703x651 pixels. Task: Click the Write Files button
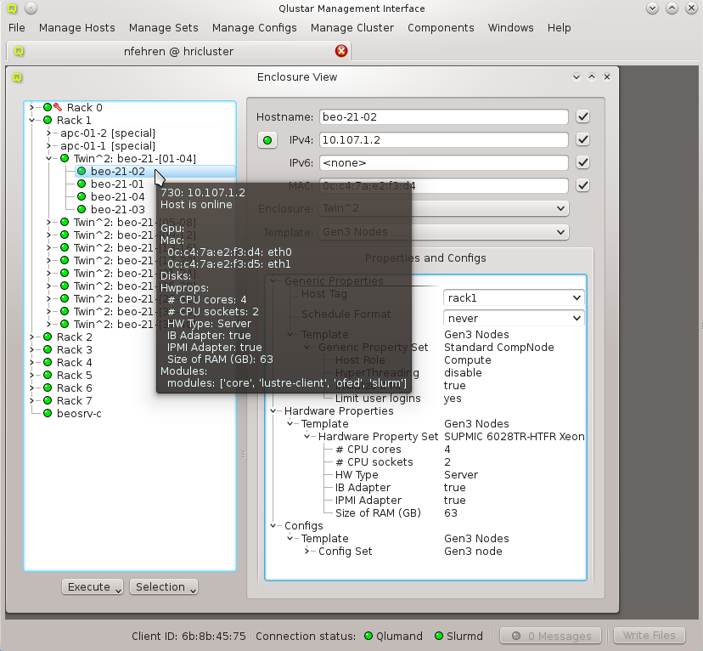pyautogui.click(x=650, y=636)
